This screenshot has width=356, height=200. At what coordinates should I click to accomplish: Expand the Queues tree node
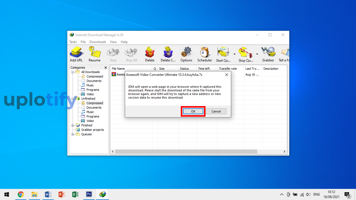tap(73, 134)
